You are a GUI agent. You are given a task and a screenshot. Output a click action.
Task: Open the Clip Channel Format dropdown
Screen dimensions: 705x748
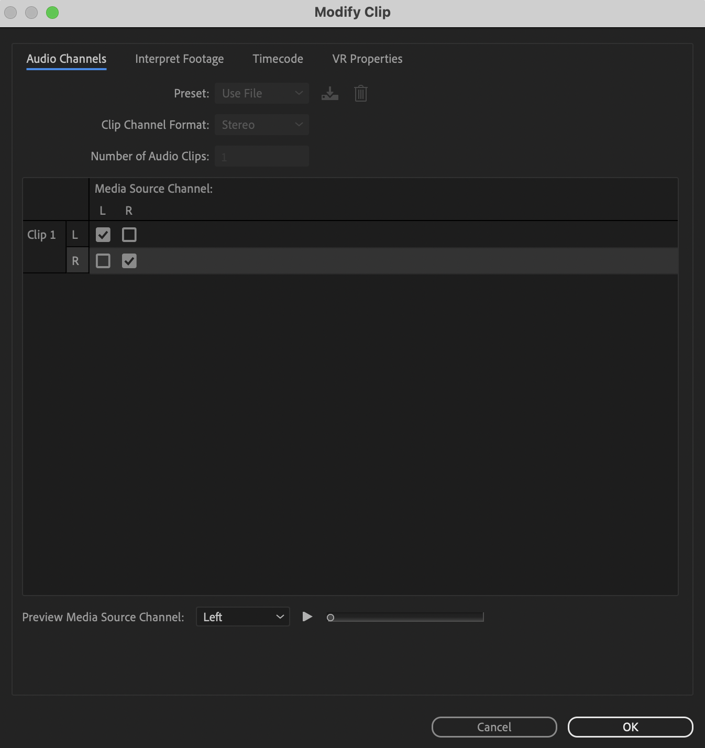[x=261, y=125]
